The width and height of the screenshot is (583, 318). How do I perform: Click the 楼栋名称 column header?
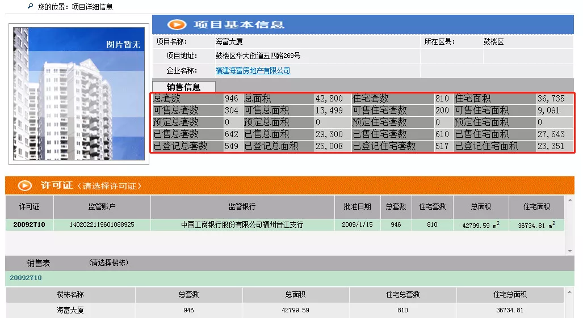coord(70,295)
